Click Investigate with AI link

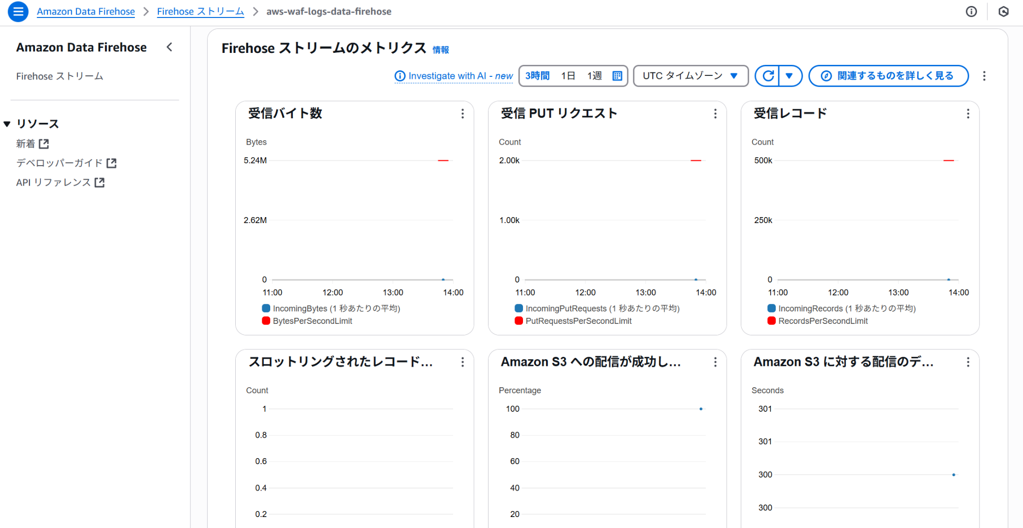(454, 76)
